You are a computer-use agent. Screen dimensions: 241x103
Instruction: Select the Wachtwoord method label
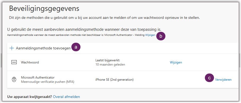pos(30,62)
